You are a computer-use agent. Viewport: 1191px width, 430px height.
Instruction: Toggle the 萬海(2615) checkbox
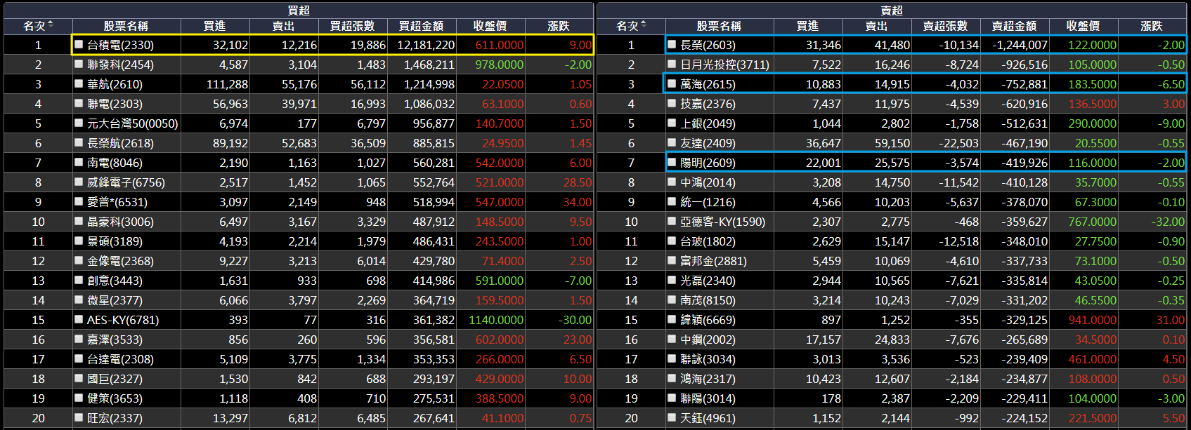point(672,83)
